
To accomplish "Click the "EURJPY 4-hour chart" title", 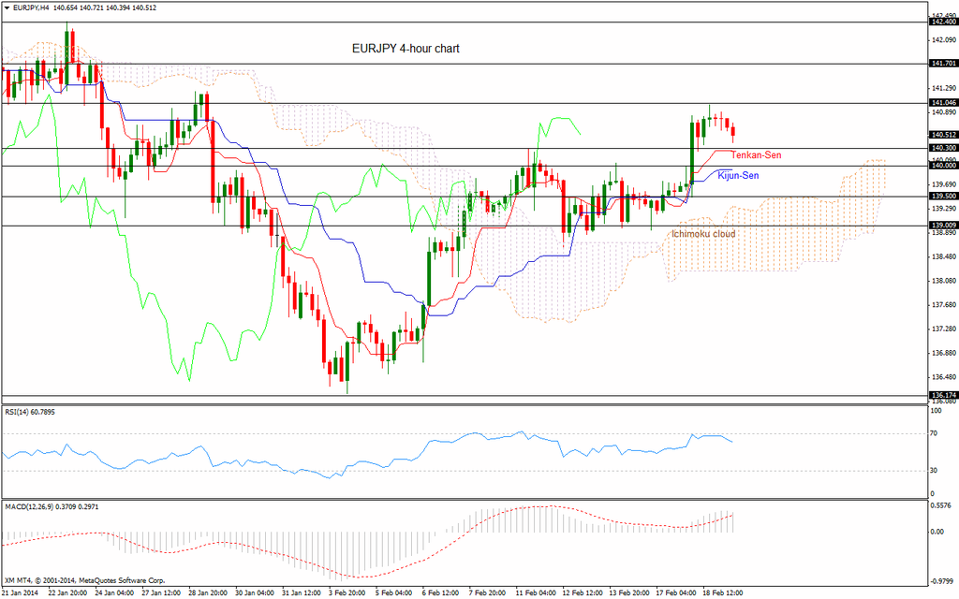I will point(406,49).
